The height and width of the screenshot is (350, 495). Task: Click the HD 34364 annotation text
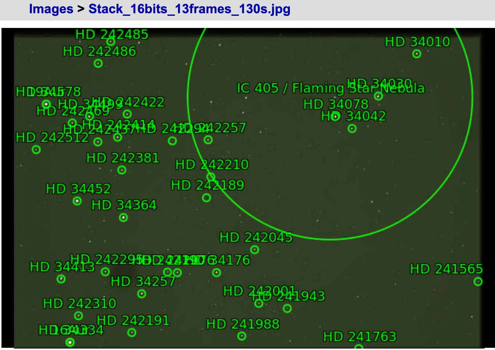tap(124, 205)
